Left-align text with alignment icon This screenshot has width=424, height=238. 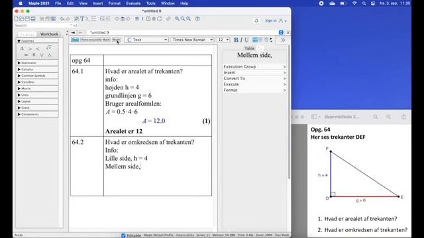coord(255,40)
